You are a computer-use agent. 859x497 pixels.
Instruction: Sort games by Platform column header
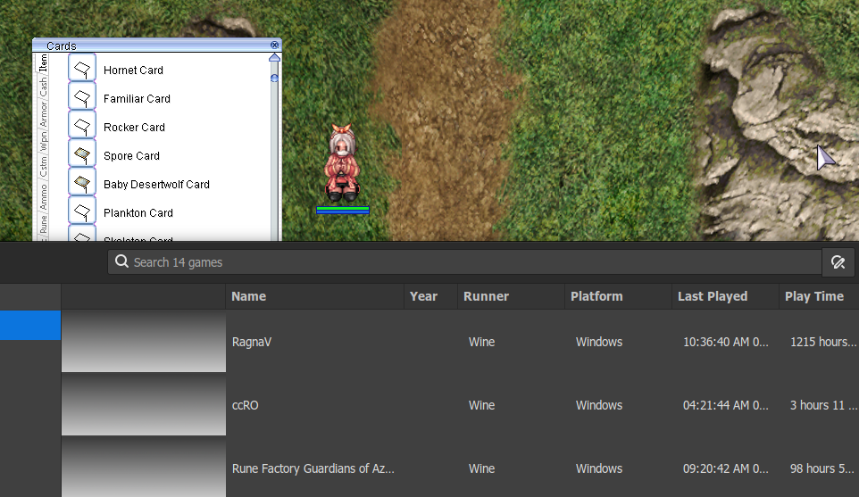pos(618,296)
